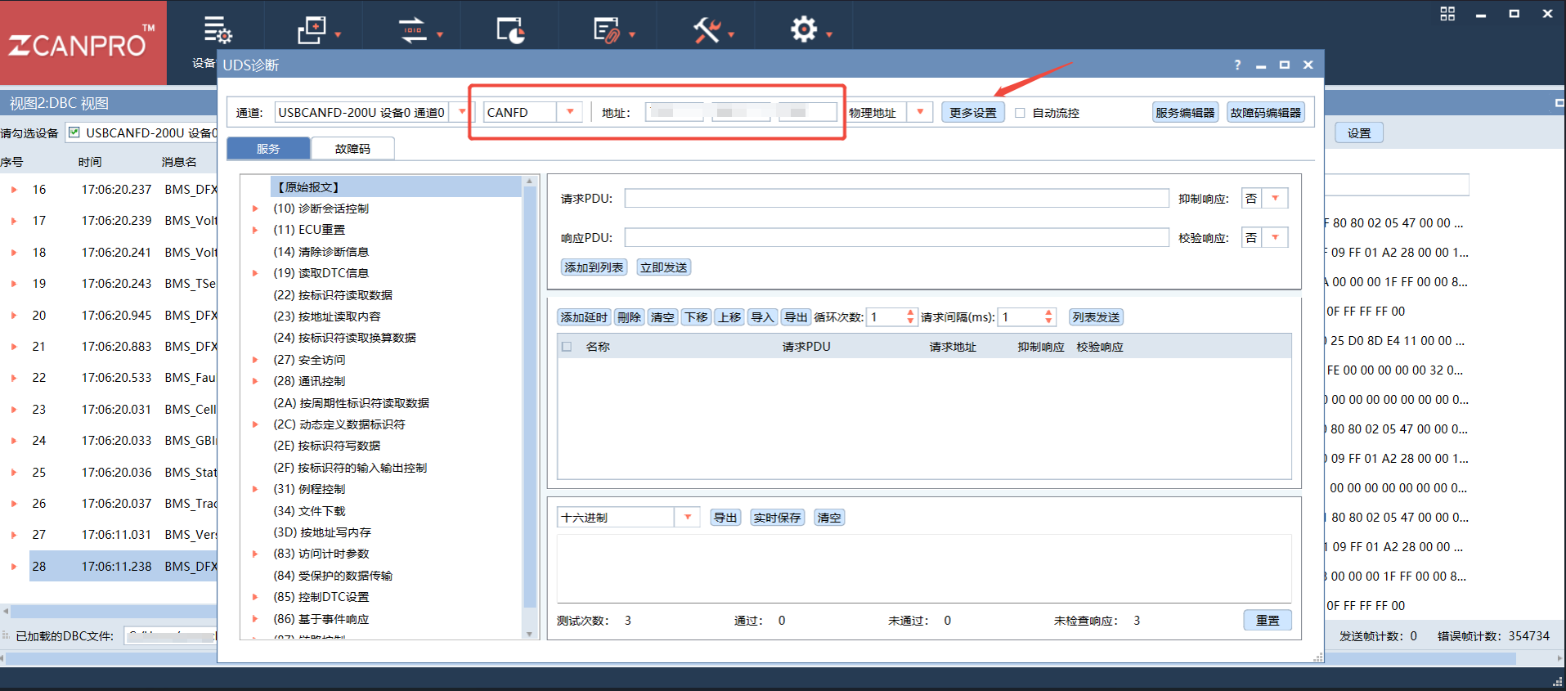The height and width of the screenshot is (691, 1566).
Task: Open the send data 1010 arrows icon
Action: tap(413, 30)
